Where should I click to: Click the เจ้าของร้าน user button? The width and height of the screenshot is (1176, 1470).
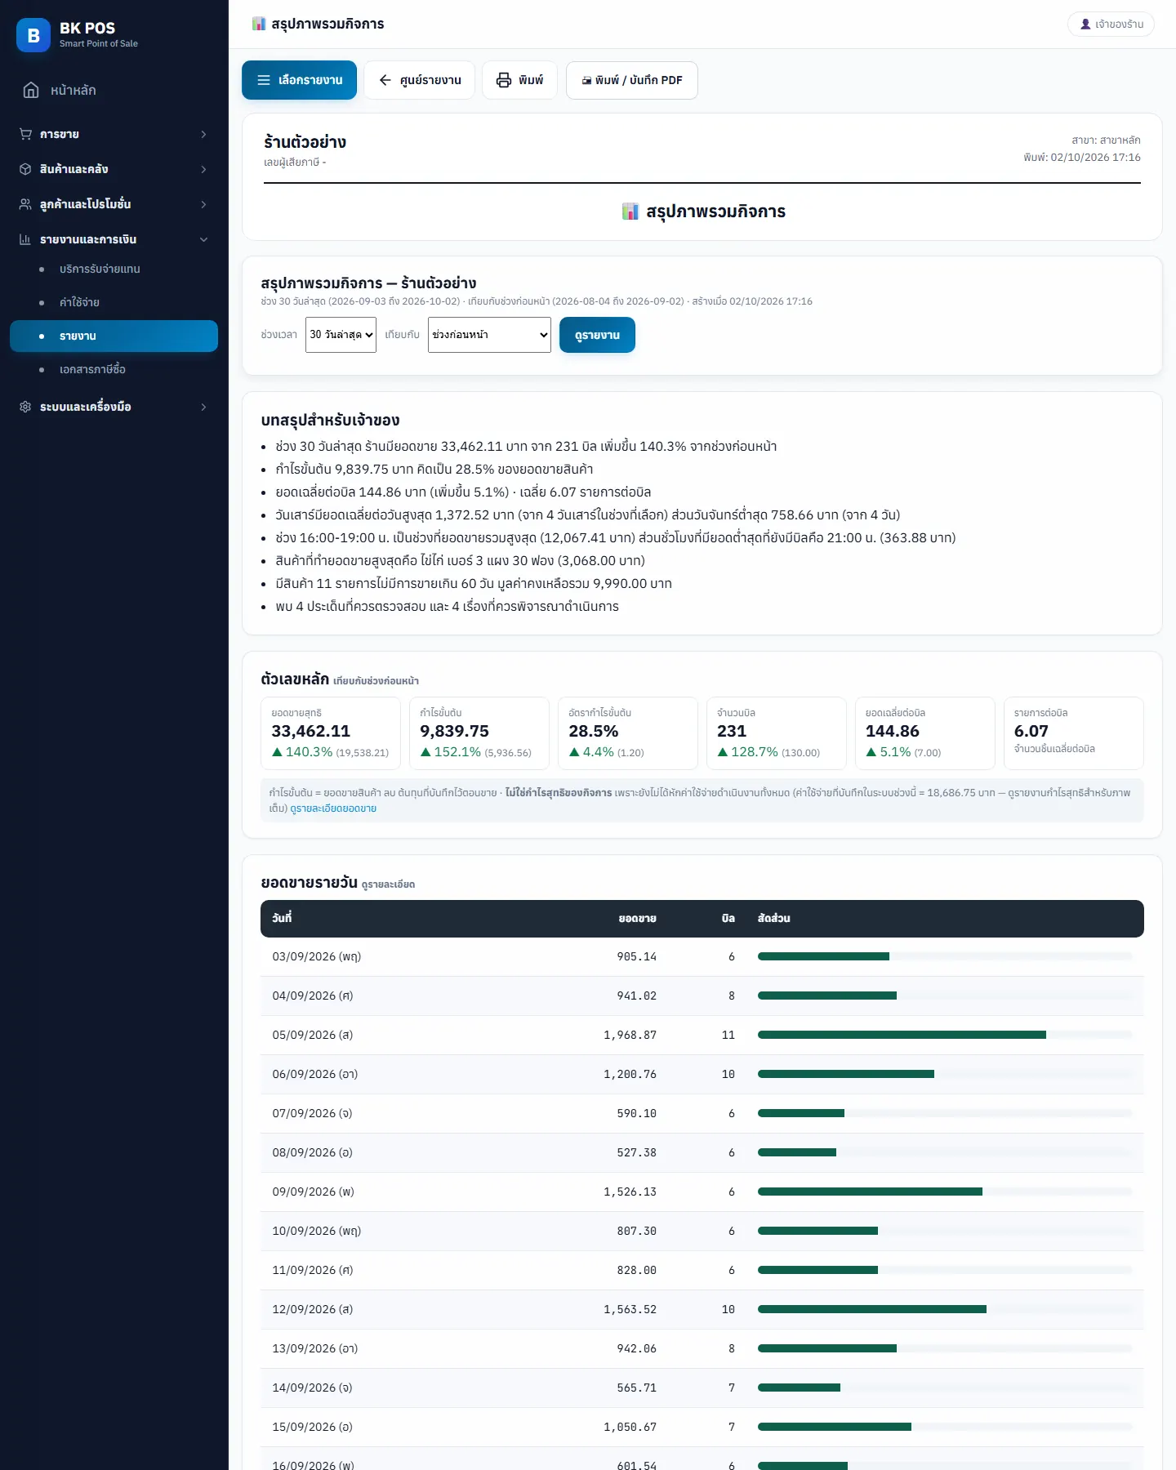pyautogui.click(x=1111, y=24)
